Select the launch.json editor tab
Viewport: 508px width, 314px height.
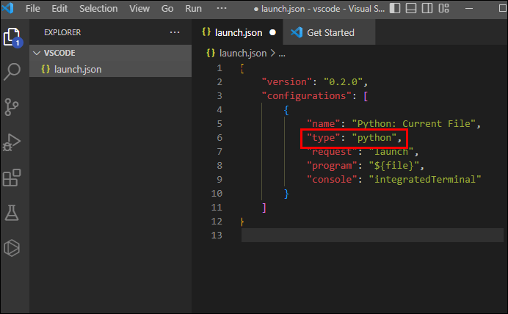[237, 33]
